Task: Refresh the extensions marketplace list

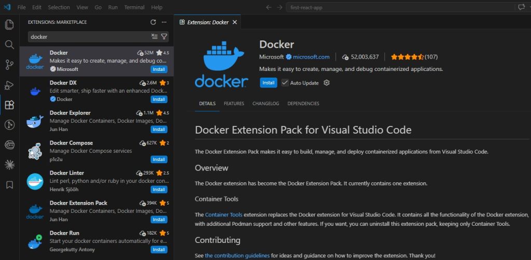Action: pos(153,22)
